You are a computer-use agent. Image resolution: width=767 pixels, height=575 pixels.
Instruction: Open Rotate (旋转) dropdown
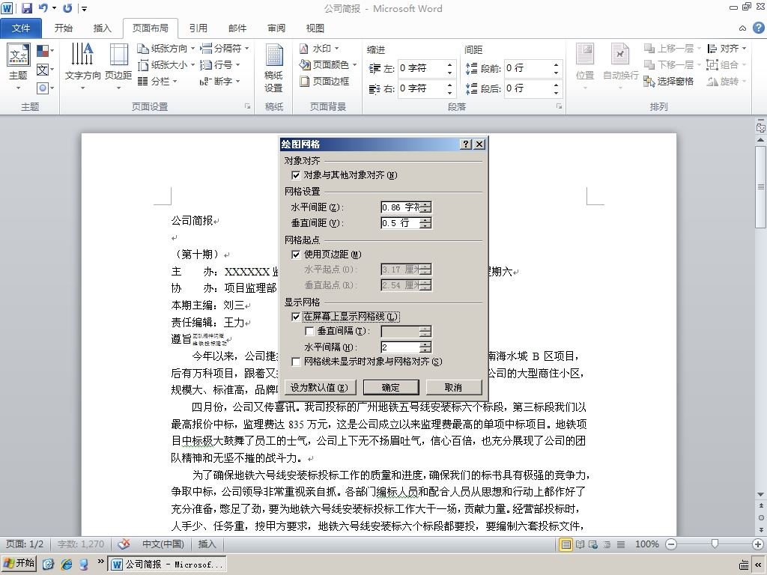click(727, 81)
